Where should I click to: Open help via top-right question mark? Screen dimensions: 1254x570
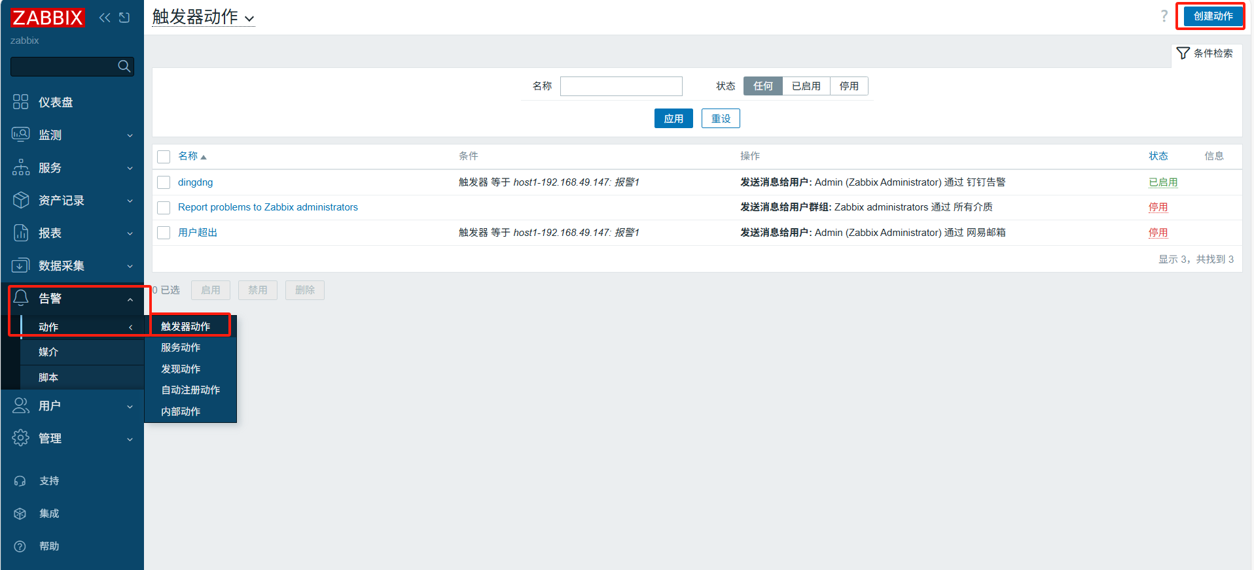click(1164, 16)
